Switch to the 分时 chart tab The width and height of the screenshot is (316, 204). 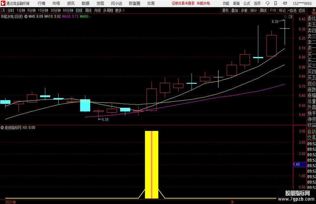[x=11, y=10]
